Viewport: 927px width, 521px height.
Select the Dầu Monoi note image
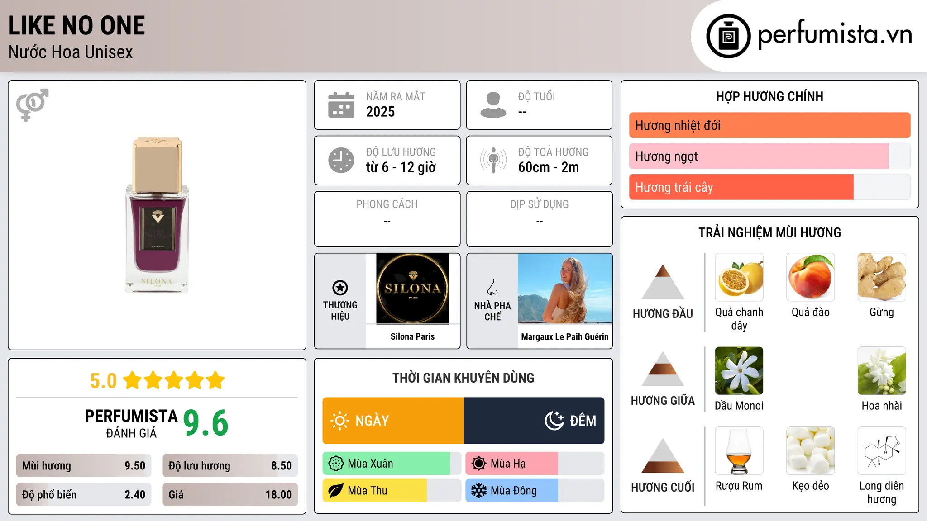tap(739, 371)
